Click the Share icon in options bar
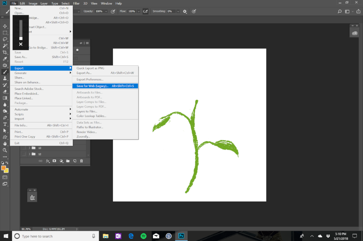 [x=358, y=11]
